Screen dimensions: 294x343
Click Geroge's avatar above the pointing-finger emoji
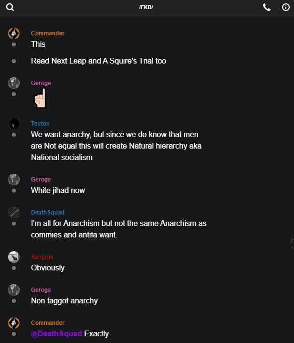[14, 83]
